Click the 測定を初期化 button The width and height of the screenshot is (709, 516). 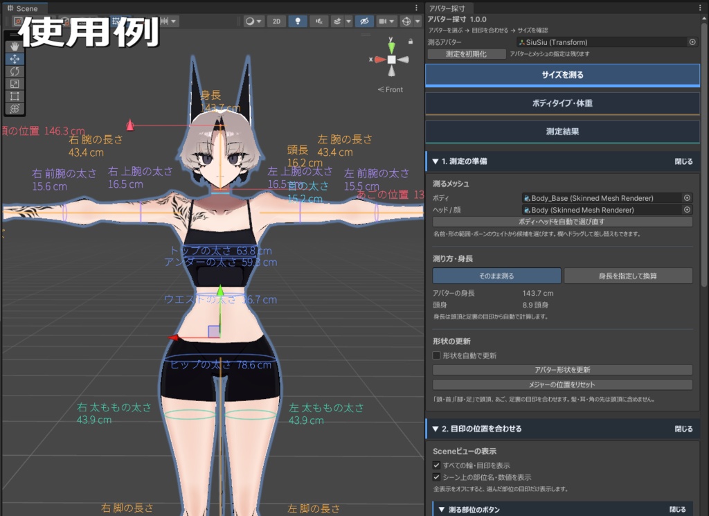466,54
